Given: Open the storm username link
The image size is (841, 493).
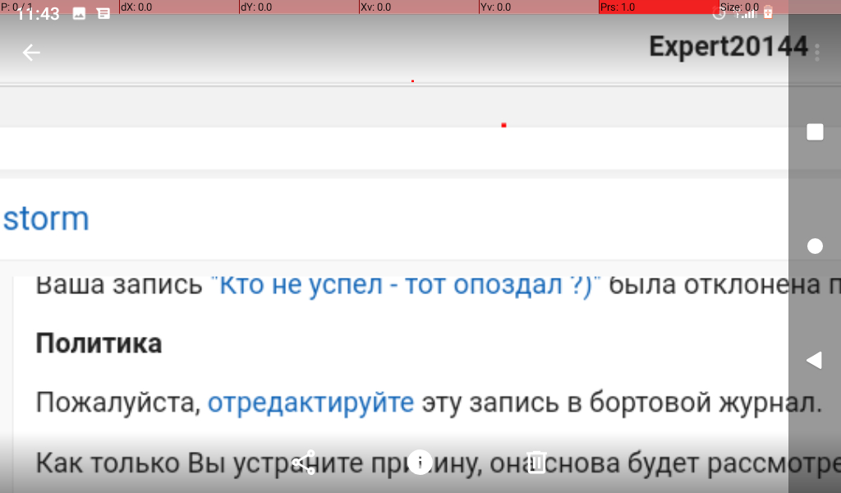Looking at the screenshot, I should point(46,219).
